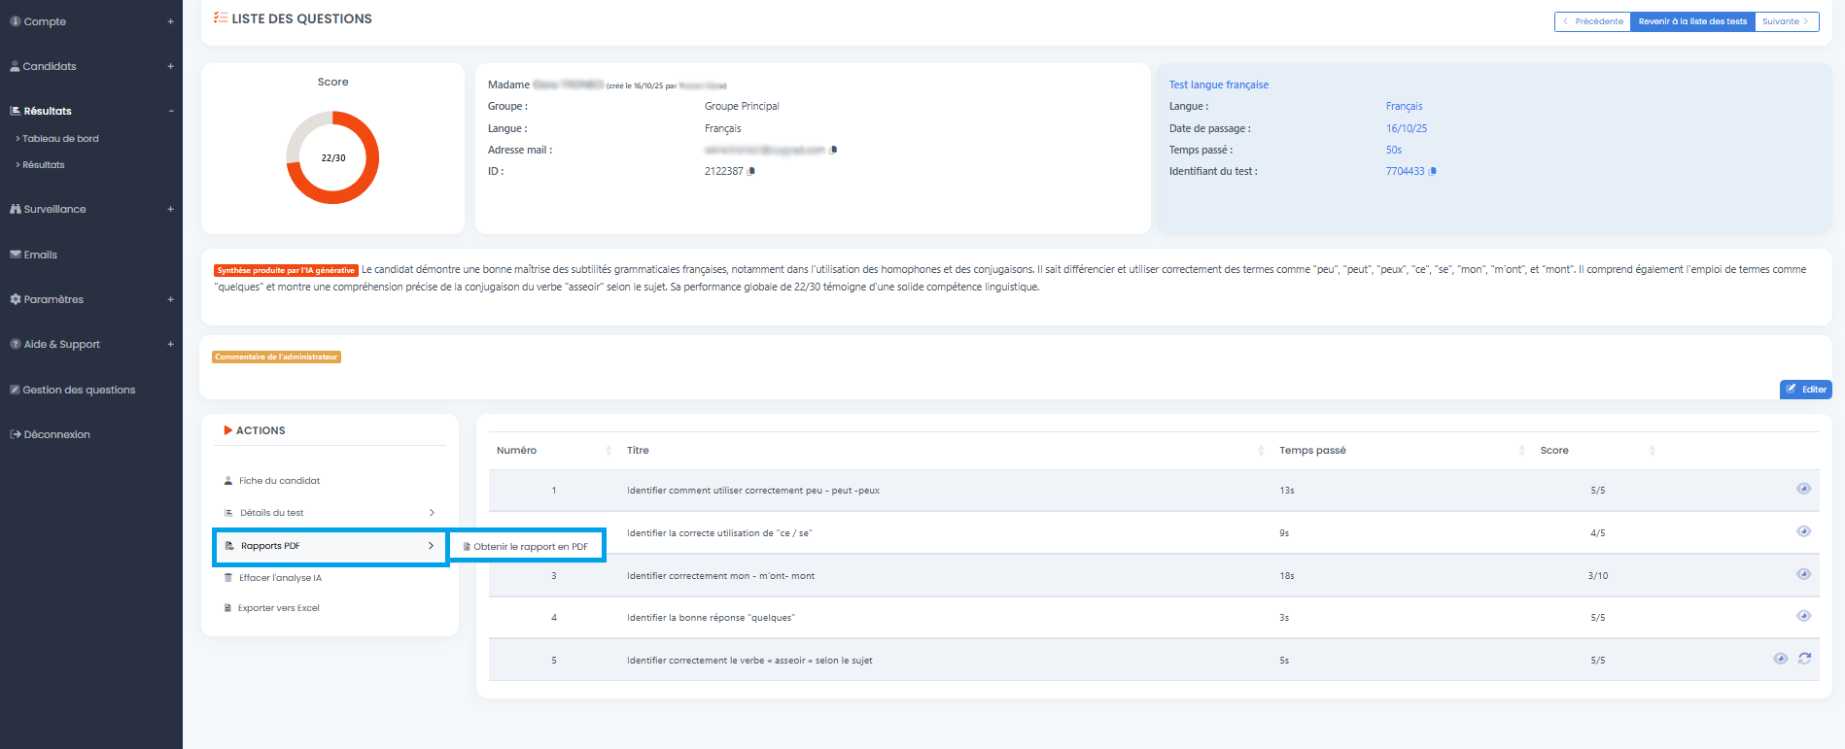Click Exporter vers Excel label
Viewport: 1845px width, 749px height.
[x=279, y=608]
